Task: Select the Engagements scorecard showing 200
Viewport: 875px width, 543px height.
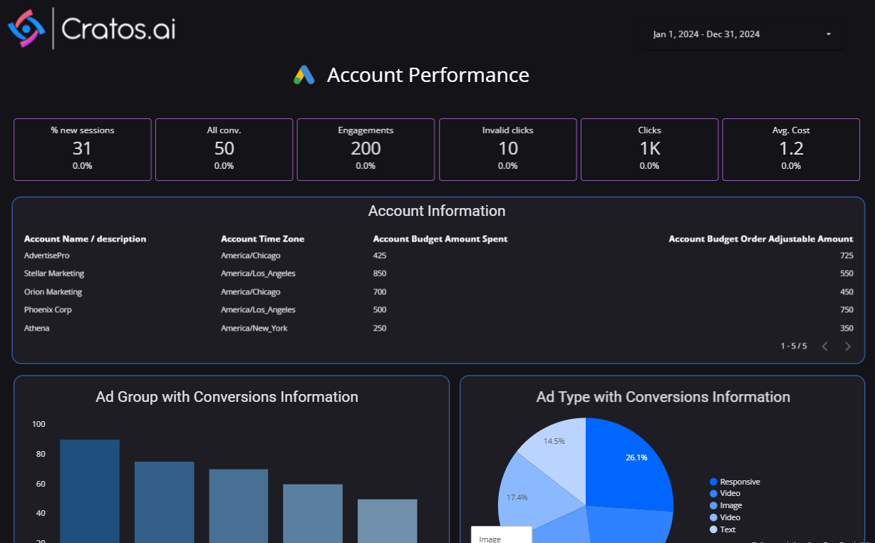Action: point(366,150)
